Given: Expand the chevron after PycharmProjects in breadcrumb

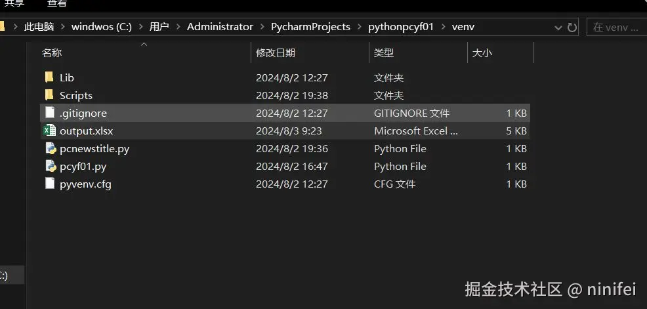Looking at the screenshot, I should point(359,27).
